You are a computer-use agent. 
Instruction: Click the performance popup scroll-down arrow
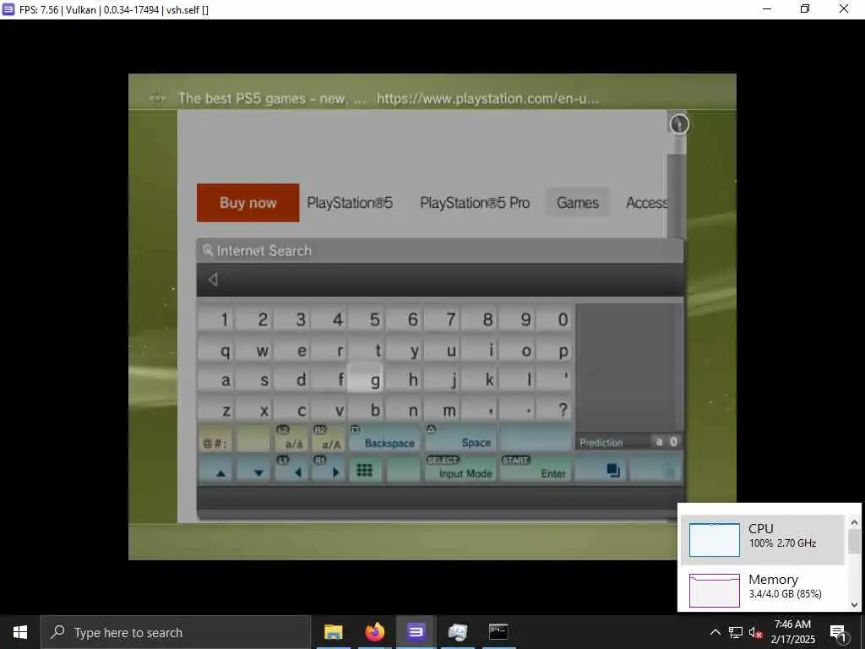click(x=855, y=604)
